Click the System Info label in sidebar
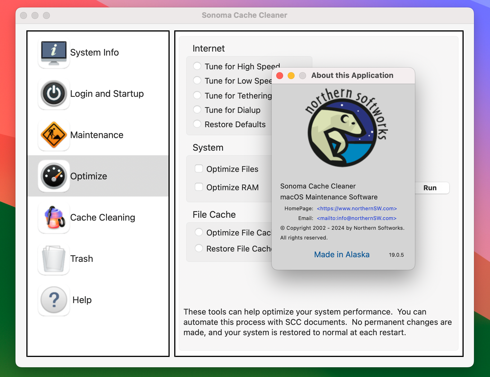 point(95,52)
